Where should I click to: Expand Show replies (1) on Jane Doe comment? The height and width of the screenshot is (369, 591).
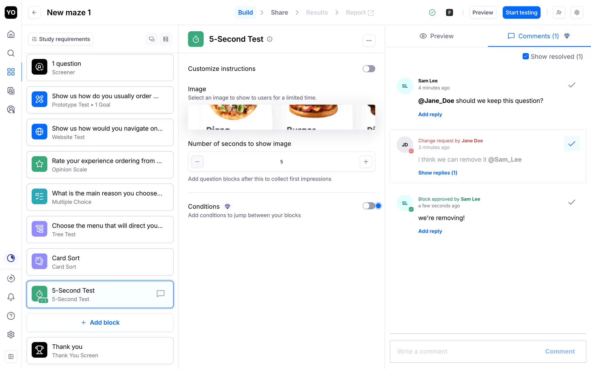click(437, 173)
